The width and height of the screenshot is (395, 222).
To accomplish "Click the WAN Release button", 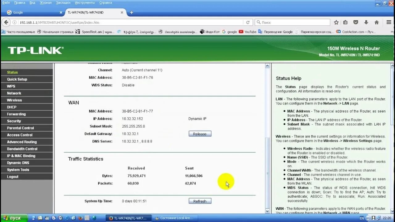I will click(x=200, y=134).
